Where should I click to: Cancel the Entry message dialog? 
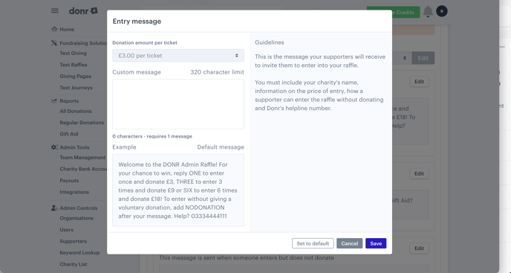349,243
